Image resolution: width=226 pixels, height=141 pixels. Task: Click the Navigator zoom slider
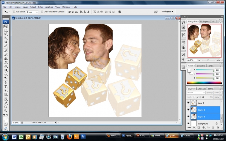click(208, 60)
